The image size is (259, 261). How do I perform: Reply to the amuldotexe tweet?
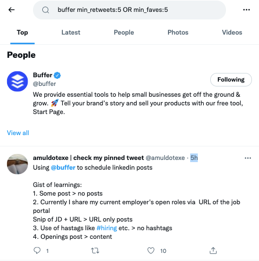click(x=37, y=251)
